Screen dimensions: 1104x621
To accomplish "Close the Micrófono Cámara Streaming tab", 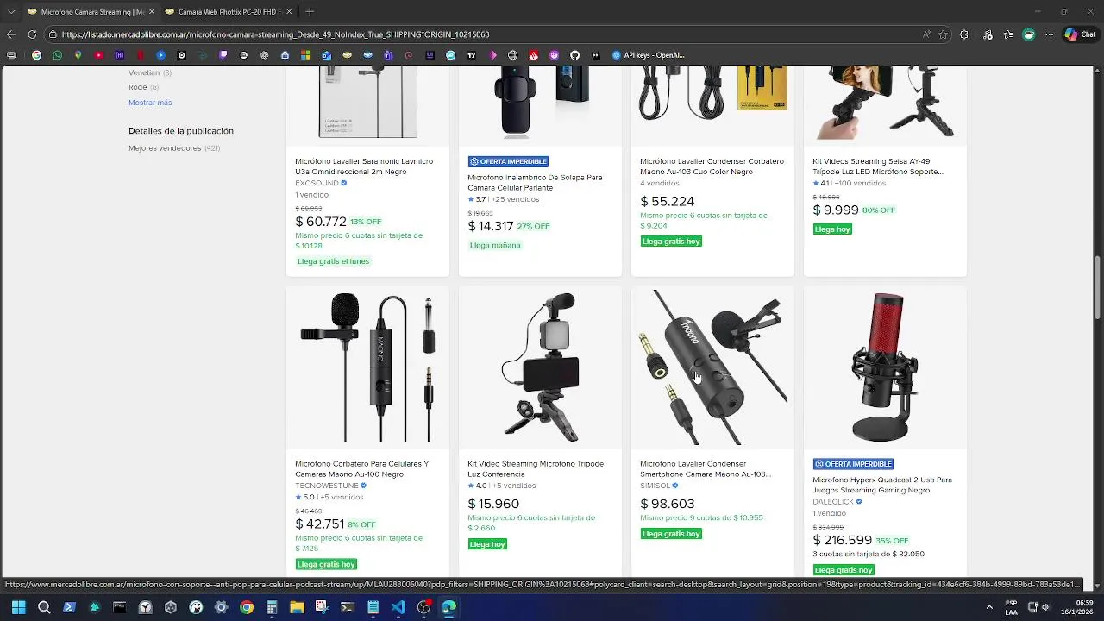I will pos(152,11).
